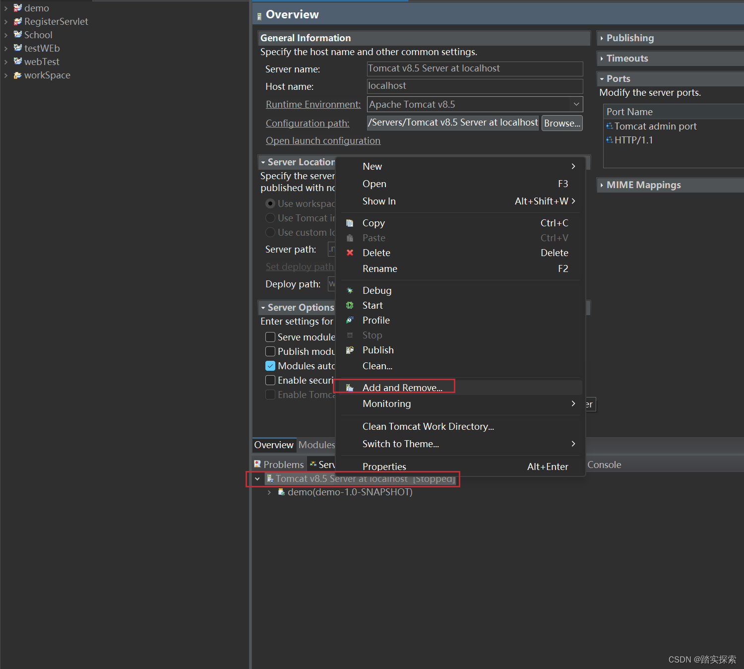Image resolution: width=744 pixels, height=669 pixels.
Task: Click the Tomcat admin port icon
Action: (610, 126)
